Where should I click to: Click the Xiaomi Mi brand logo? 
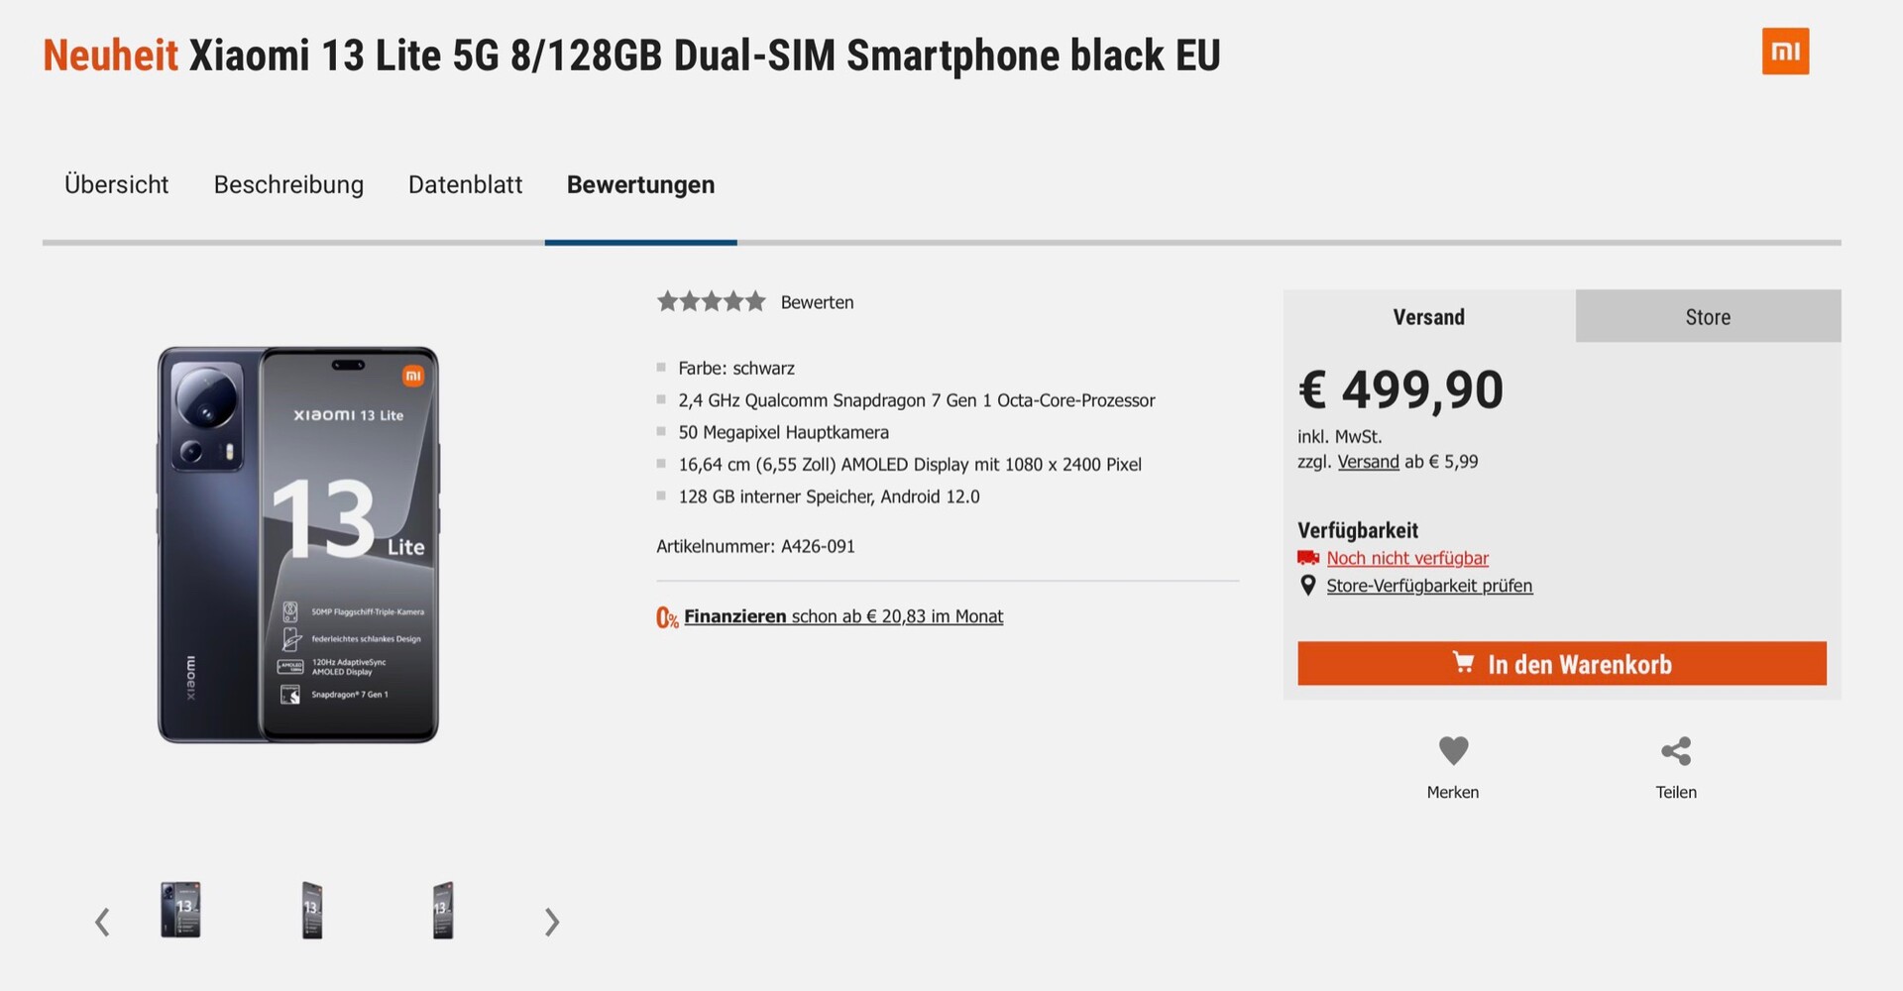[x=1785, y=52]
